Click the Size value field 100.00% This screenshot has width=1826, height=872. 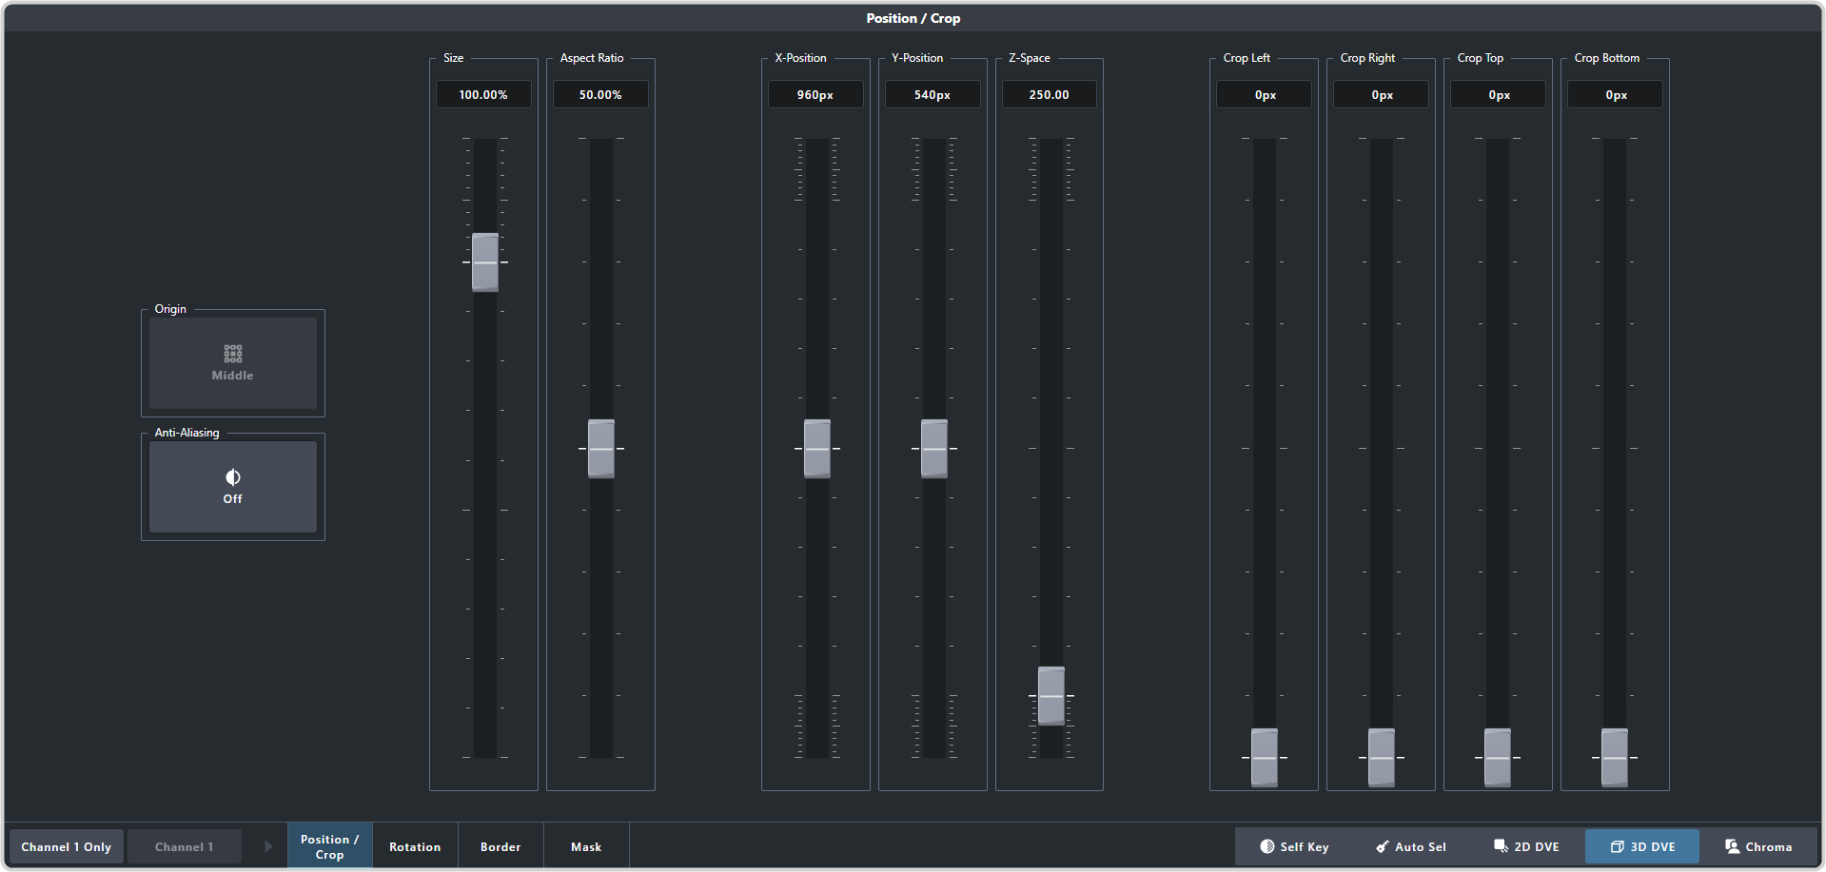(483, 94)
